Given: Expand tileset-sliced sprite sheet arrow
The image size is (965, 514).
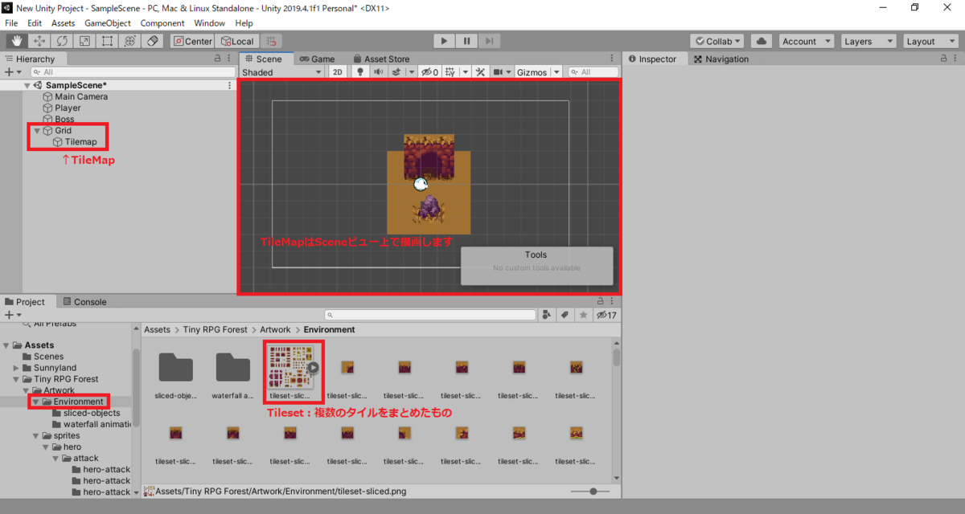Looking at the screenshot, I should click(x=314, y=368).
